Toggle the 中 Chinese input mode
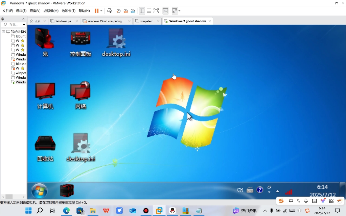This screenshot has height=216, width=346. 291,201
